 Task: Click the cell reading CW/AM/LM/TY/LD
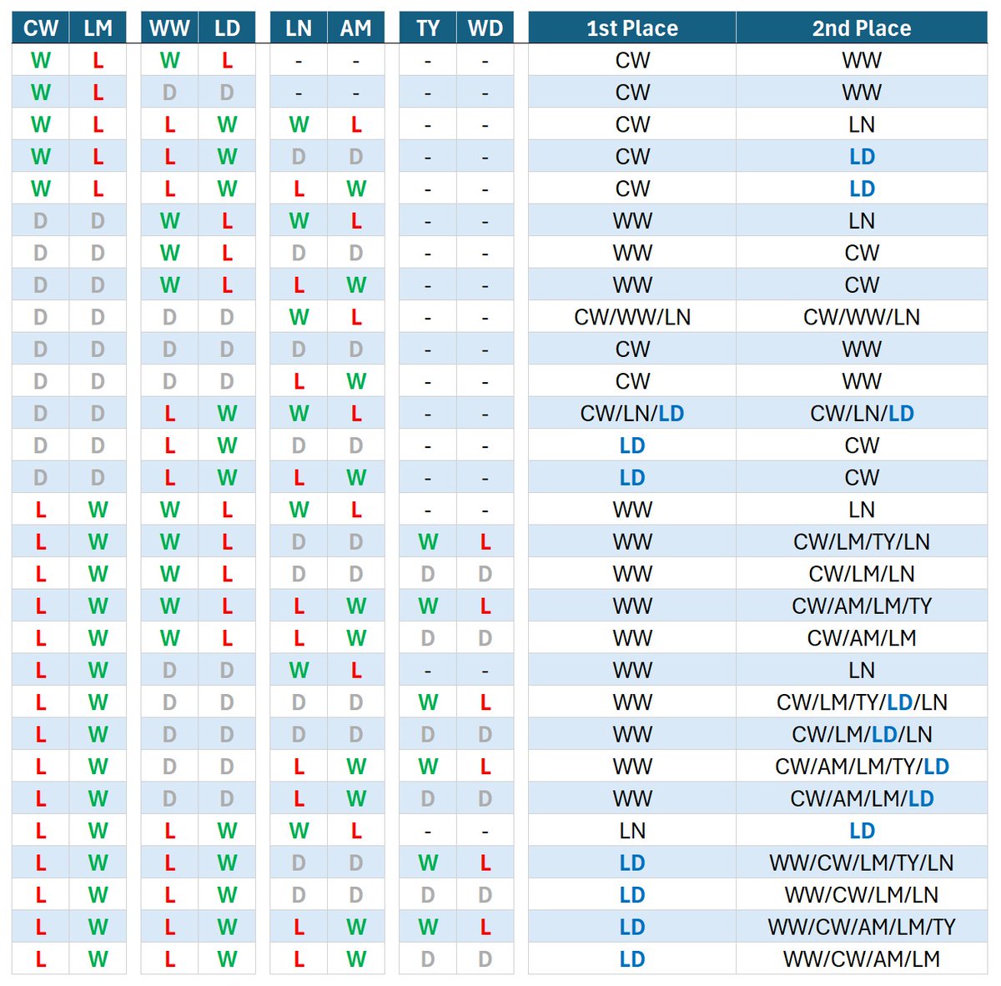tap(862, 767)
